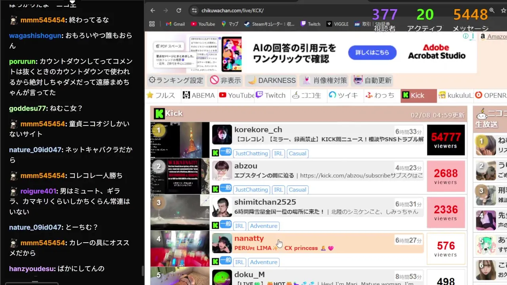Image resolution: width=507 pixels, height=285 pixels.
Task: Click username hanzyoudesu in chat
Action: tap(32, 269)
